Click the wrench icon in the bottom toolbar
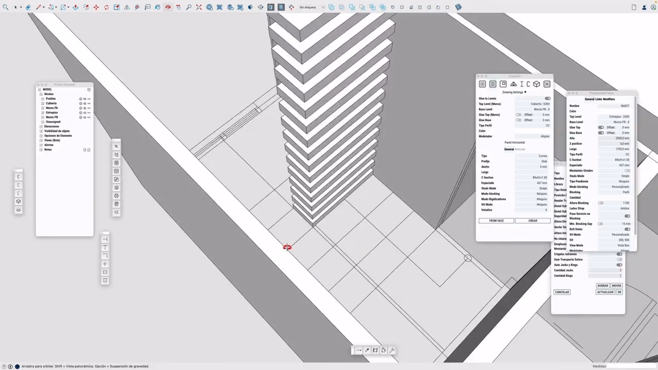 click(x=392, y=350)
